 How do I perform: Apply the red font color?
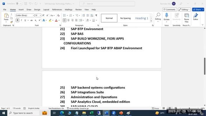[x=56, y=20]
